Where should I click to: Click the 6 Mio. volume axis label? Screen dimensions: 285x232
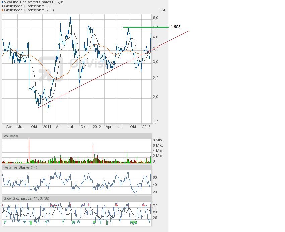click(x=158, y=146)
